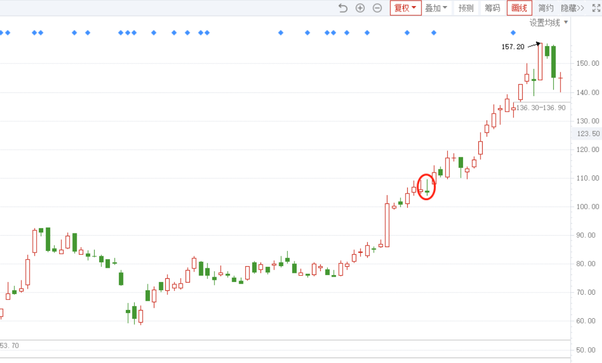Click the 100.00 axis label
Viewport: 602px width, 363px height.
587,207
